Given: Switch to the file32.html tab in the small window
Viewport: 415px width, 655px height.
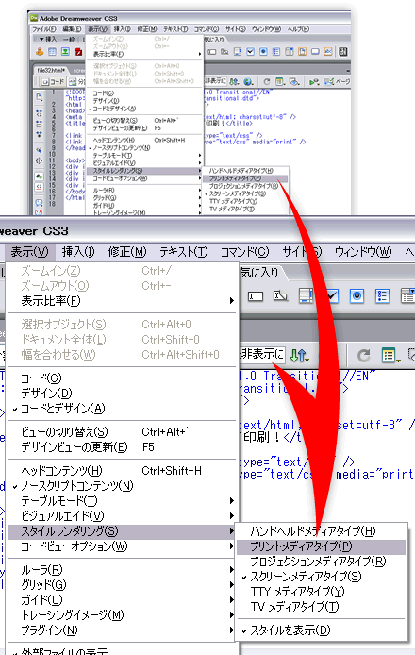Looking at the screenshot, I should (51, 70).
